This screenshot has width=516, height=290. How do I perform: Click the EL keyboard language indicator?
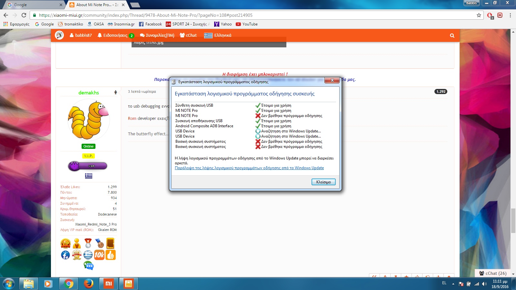[444, 283]
